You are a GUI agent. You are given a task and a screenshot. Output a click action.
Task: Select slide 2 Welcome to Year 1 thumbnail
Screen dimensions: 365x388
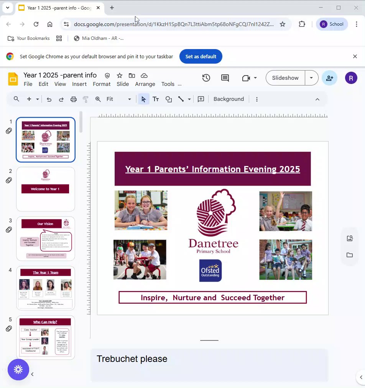coord(46,189)
